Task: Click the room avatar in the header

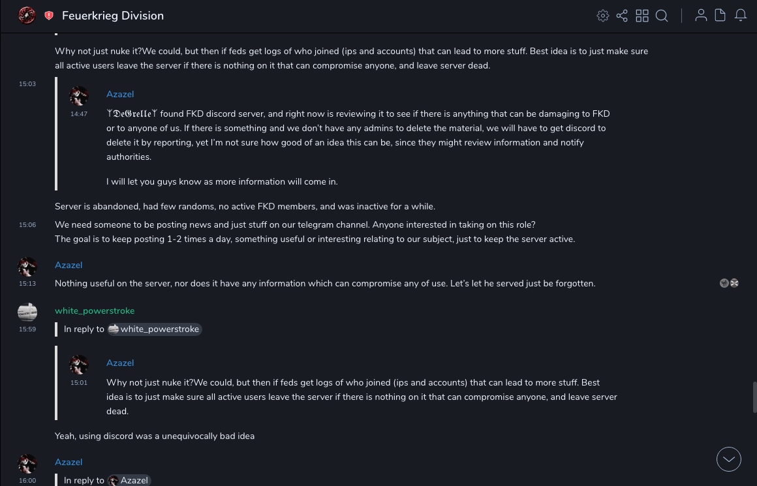Action: (x=27, y=15)
